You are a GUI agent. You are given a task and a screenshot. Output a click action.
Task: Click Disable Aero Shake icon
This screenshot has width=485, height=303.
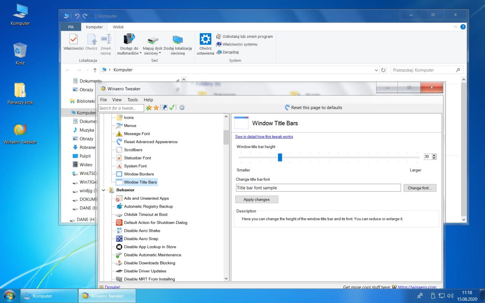(x=119, y=231)
